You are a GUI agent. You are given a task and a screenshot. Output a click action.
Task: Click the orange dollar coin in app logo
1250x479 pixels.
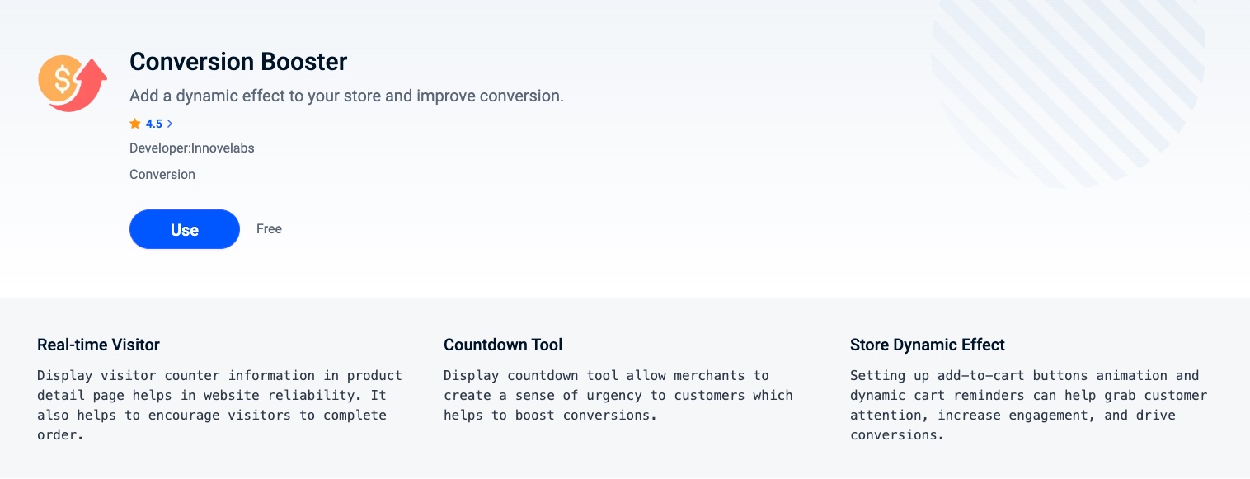point(59,79)
